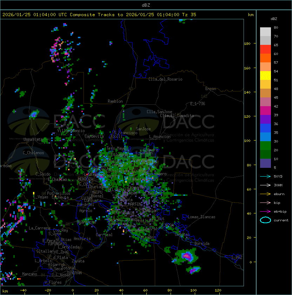
Task: Click the 'Agrelo' map label
Action: pyautogui.click(x=86, y=211)
